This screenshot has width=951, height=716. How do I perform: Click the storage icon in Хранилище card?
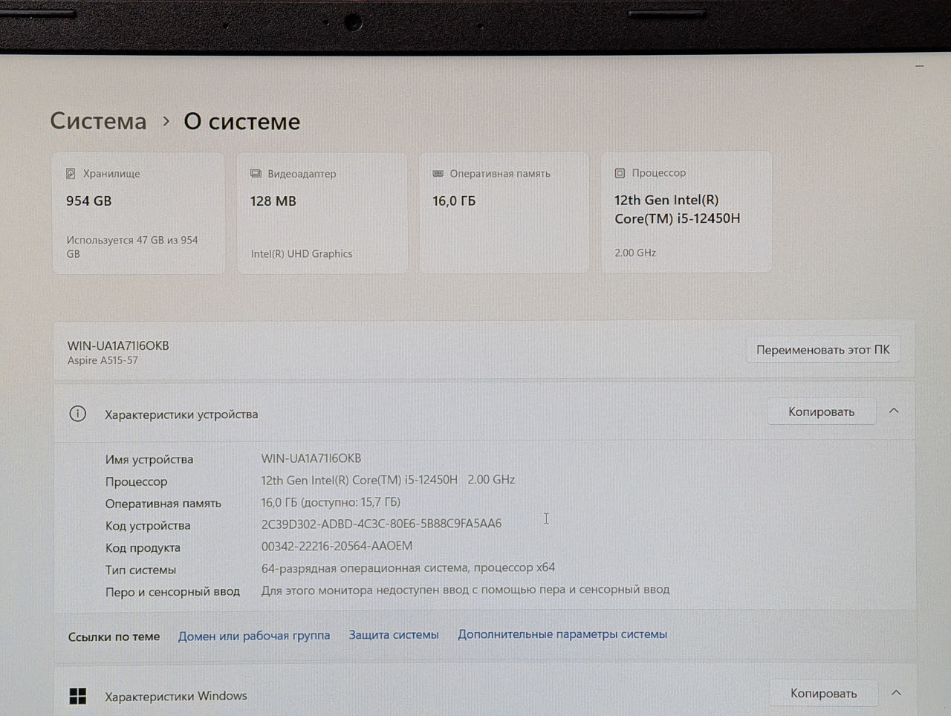71,174
